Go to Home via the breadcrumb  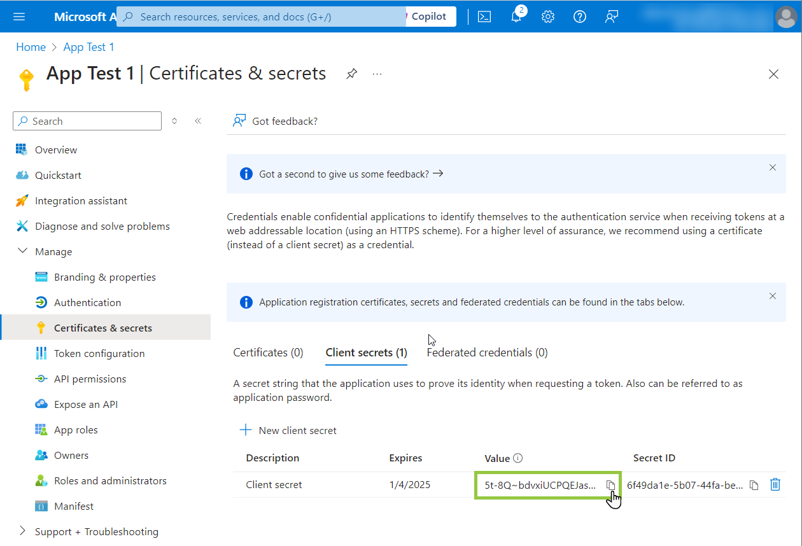click(31, 47)
